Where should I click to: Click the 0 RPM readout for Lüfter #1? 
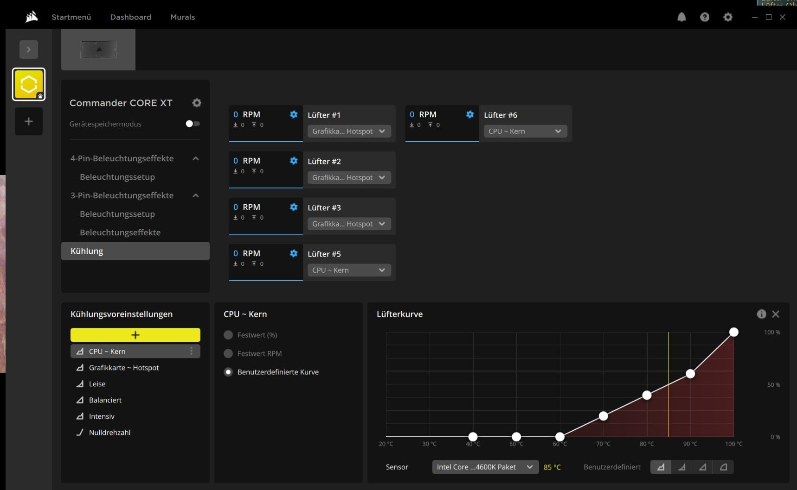click(x=247, y=114)
